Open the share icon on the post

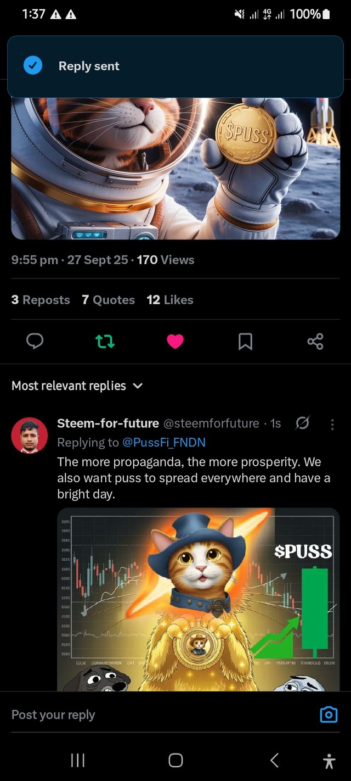point(315,342)
